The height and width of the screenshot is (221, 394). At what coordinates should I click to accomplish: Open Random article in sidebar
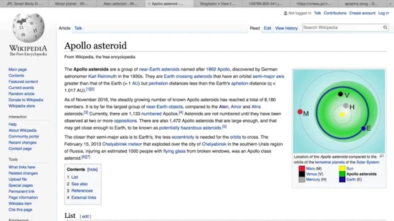tap(22, 94)
